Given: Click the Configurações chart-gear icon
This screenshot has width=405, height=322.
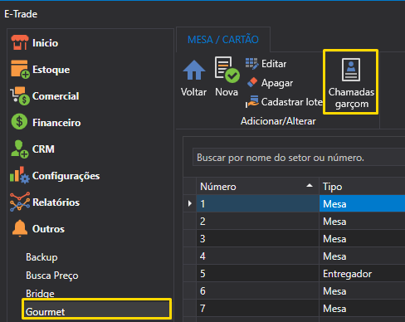Looking at the screenshot, I should pyautogui.click(x=20, y=175).
